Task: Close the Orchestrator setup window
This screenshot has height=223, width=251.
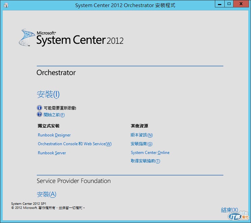Action: [x=241, y=4]
